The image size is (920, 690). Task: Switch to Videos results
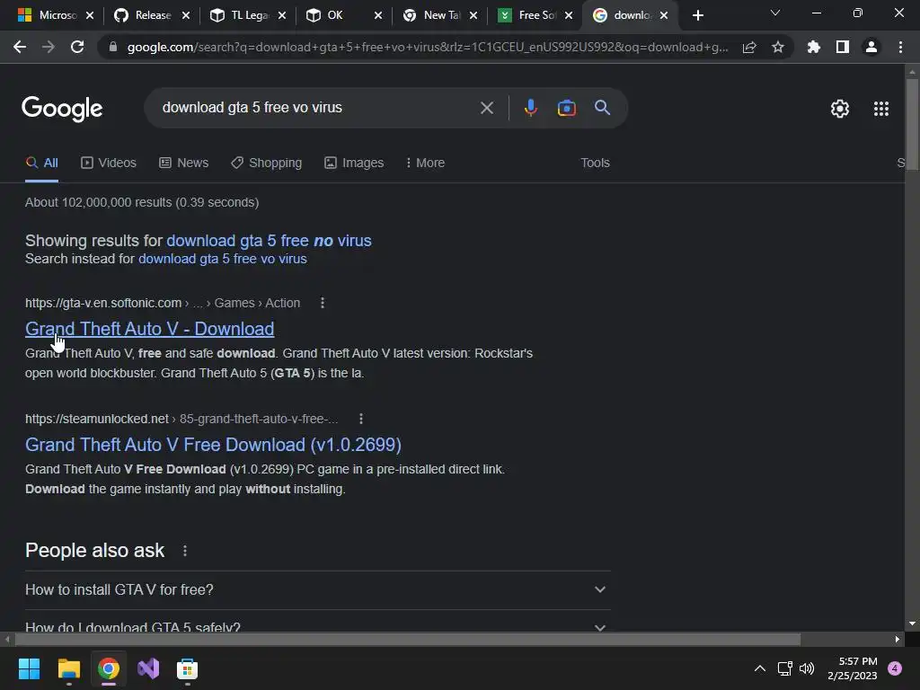(109, 164)
